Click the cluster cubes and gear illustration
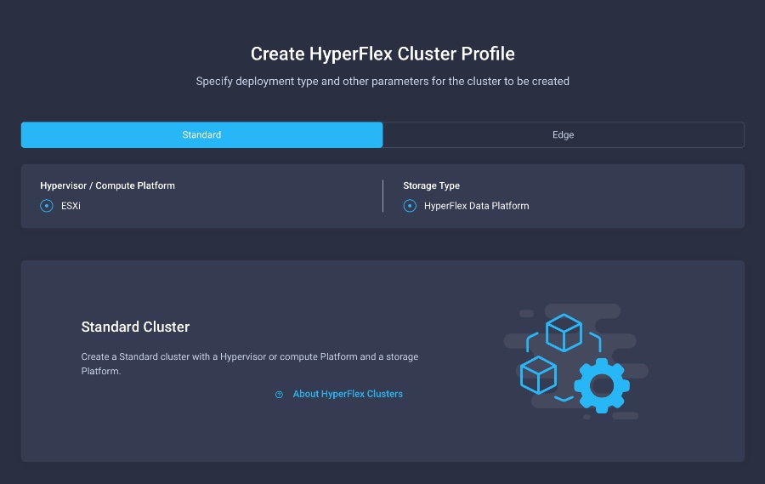The width and height of the screenshot is (765, 484). 576,362
